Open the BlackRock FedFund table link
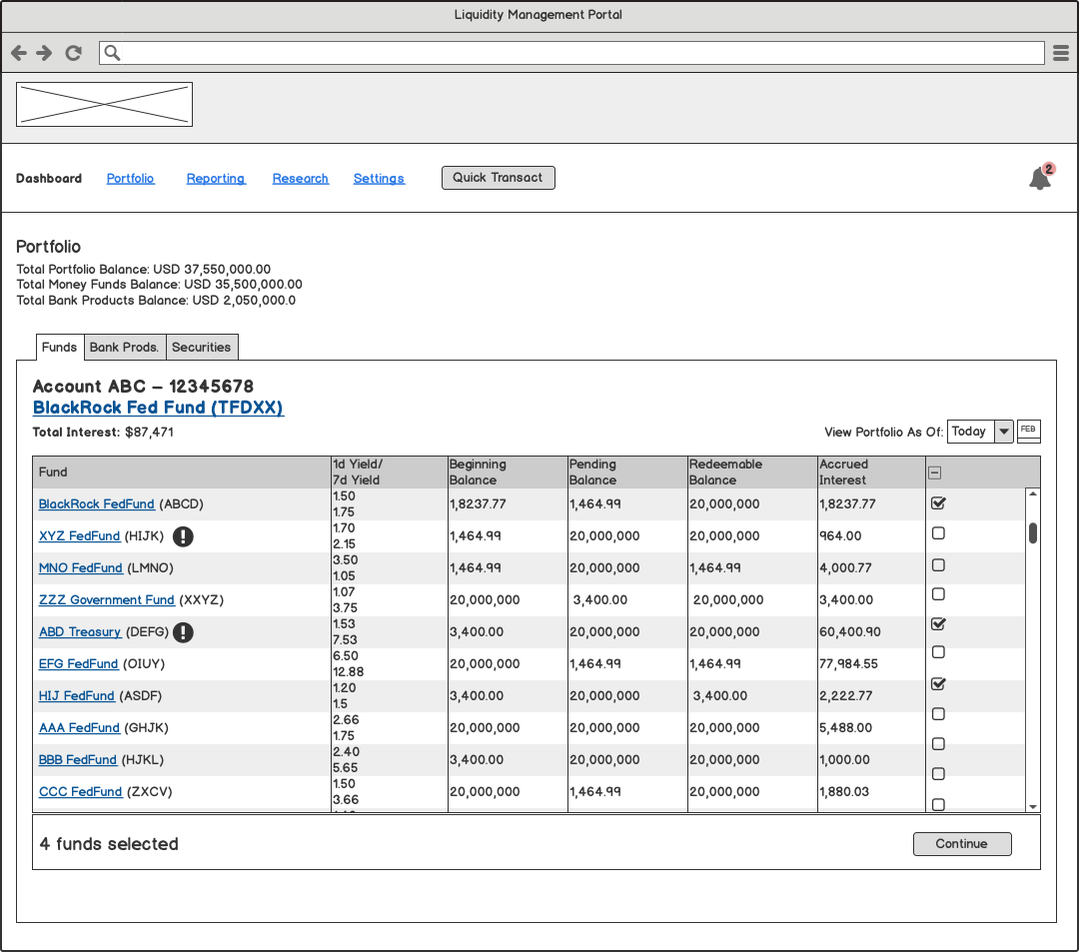 point(96,504)
